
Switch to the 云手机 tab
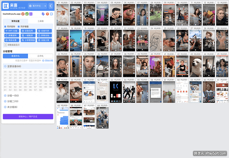(x=40, y=56)
